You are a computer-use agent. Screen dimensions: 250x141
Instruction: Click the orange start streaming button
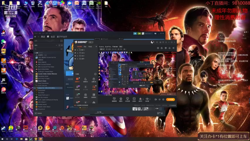click(x=170, y=99)
